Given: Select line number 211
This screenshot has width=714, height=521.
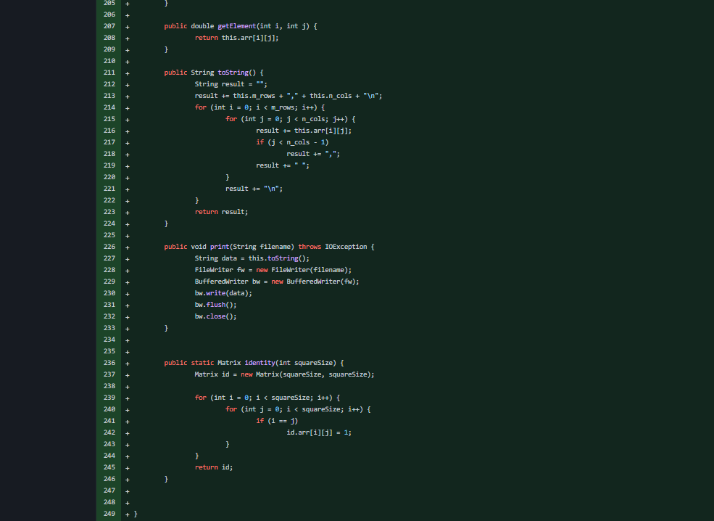Looking at the screenshot, I should pos(109,73).
